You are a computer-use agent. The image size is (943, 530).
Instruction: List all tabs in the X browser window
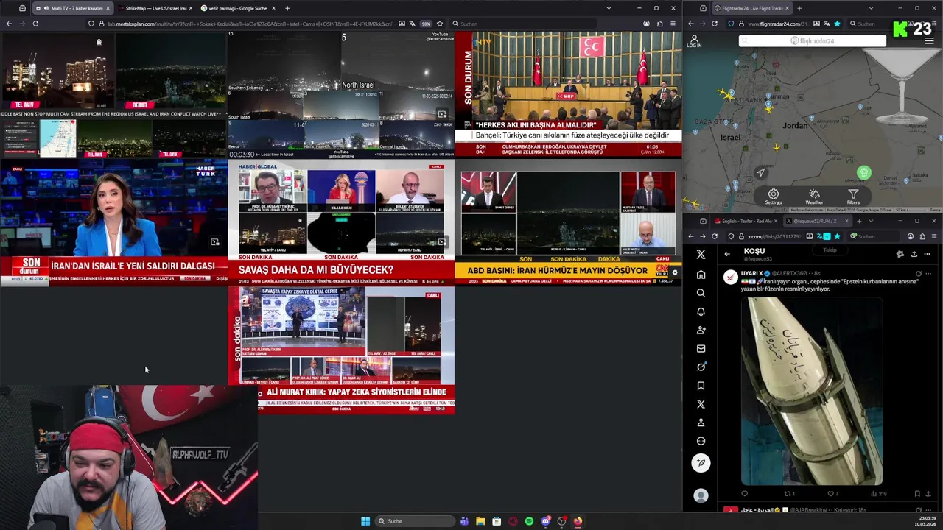(871, 221)
